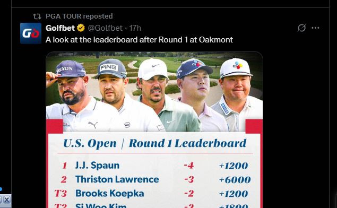The height and width of the screenshot is (208, 337).
Task: Open the three-dot More options menu
Action: point(315,28)
